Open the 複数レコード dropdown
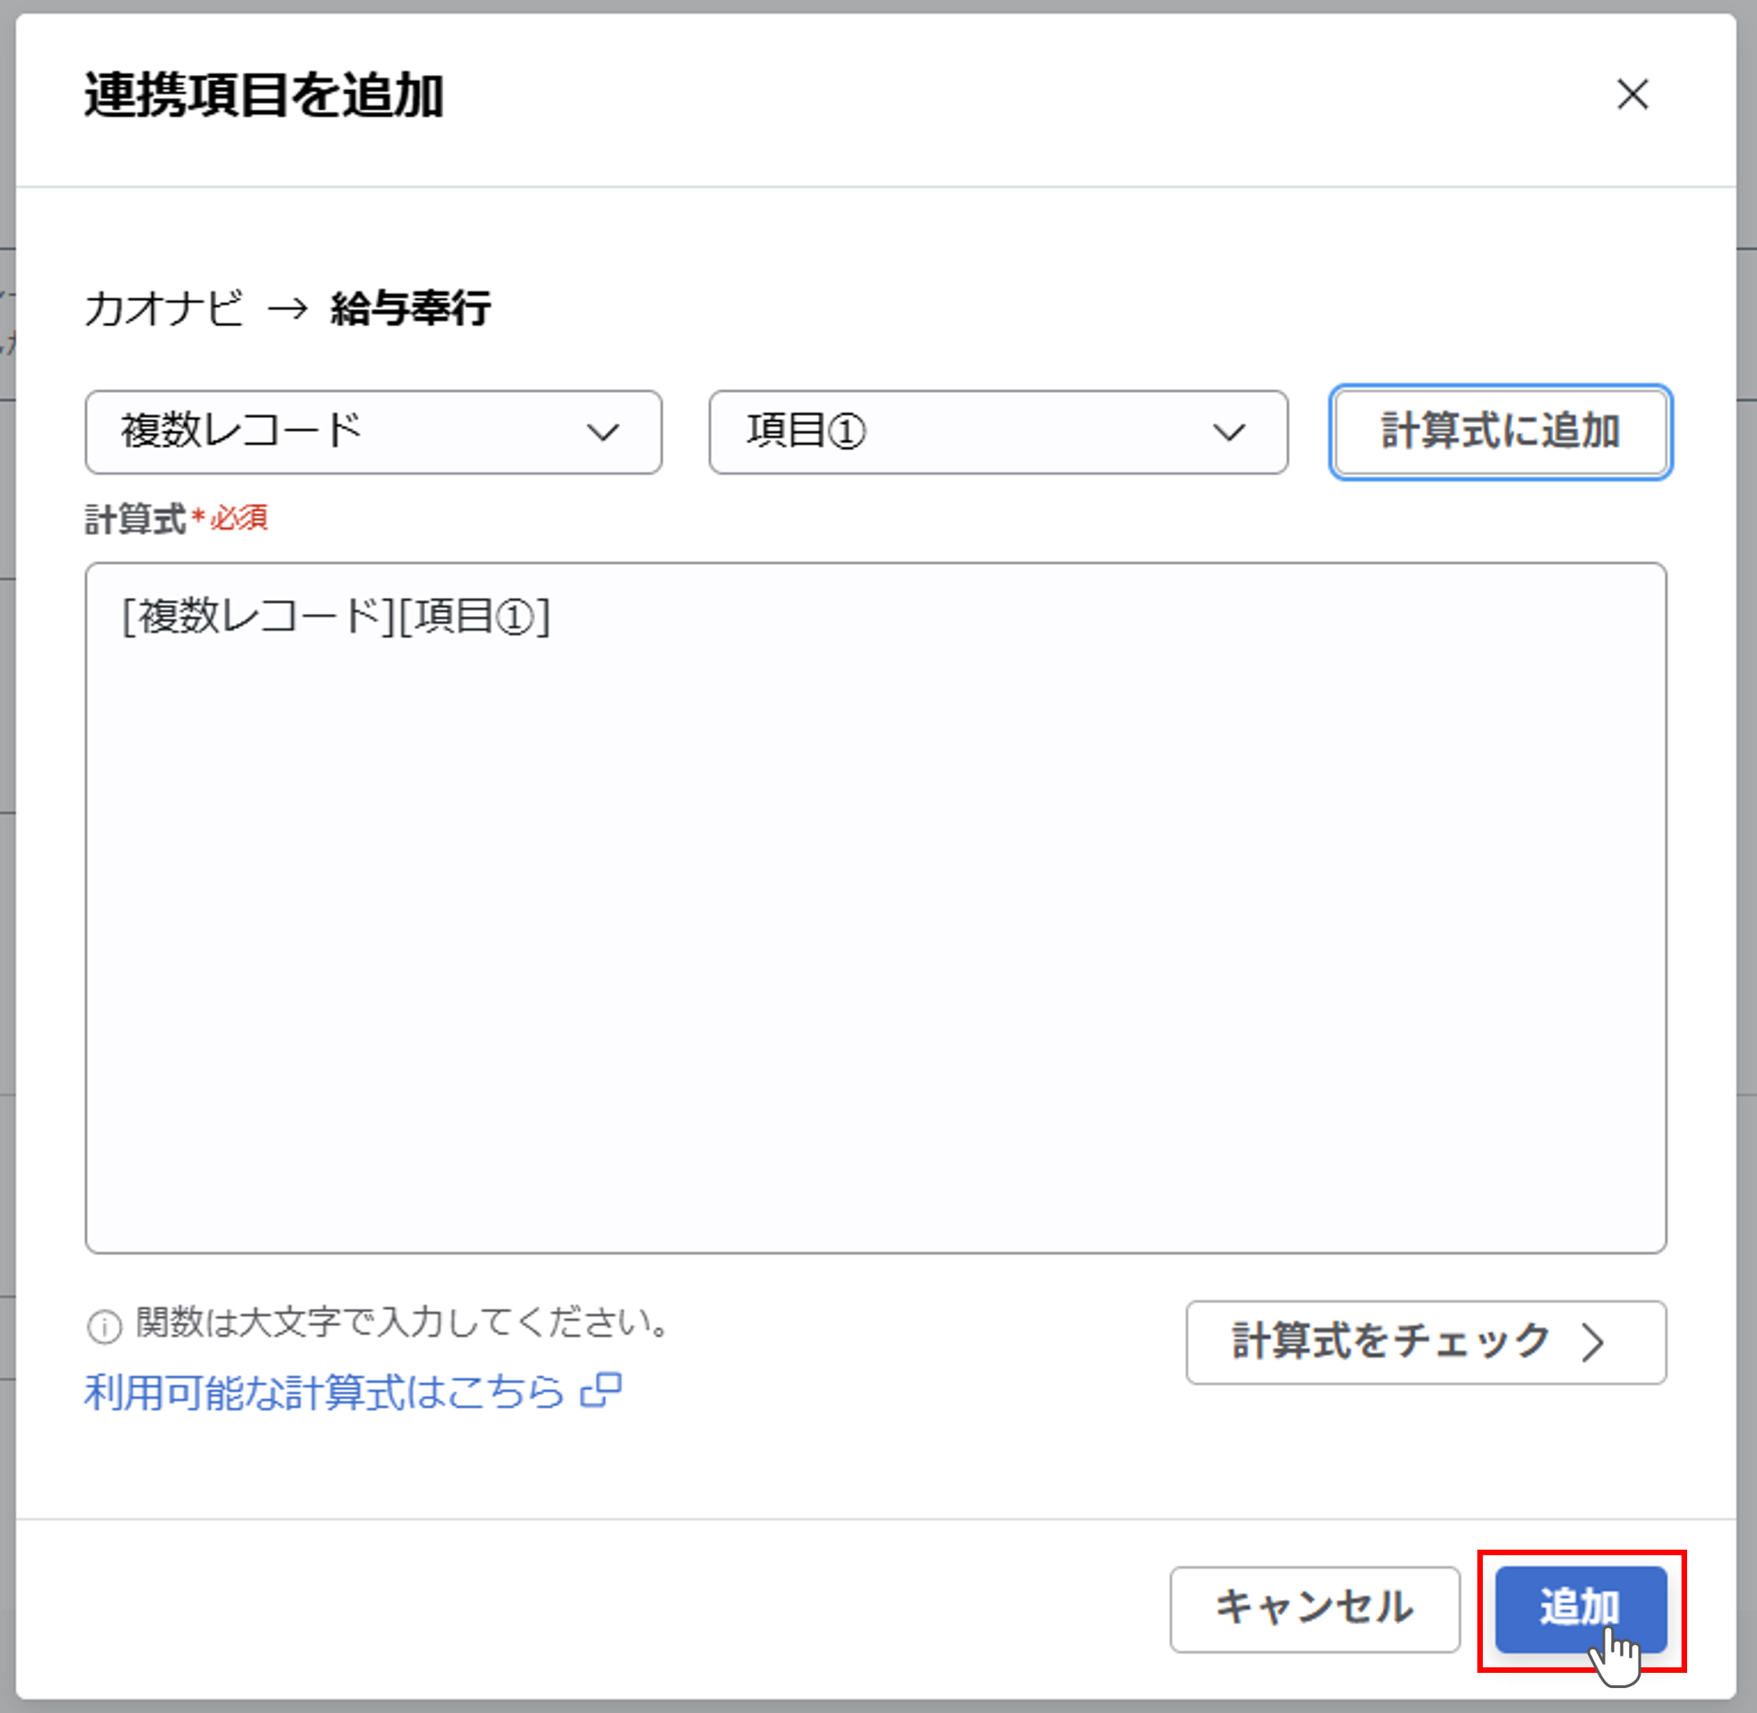This screenshot has height=1713, width=1757. (x=374, y=432)
